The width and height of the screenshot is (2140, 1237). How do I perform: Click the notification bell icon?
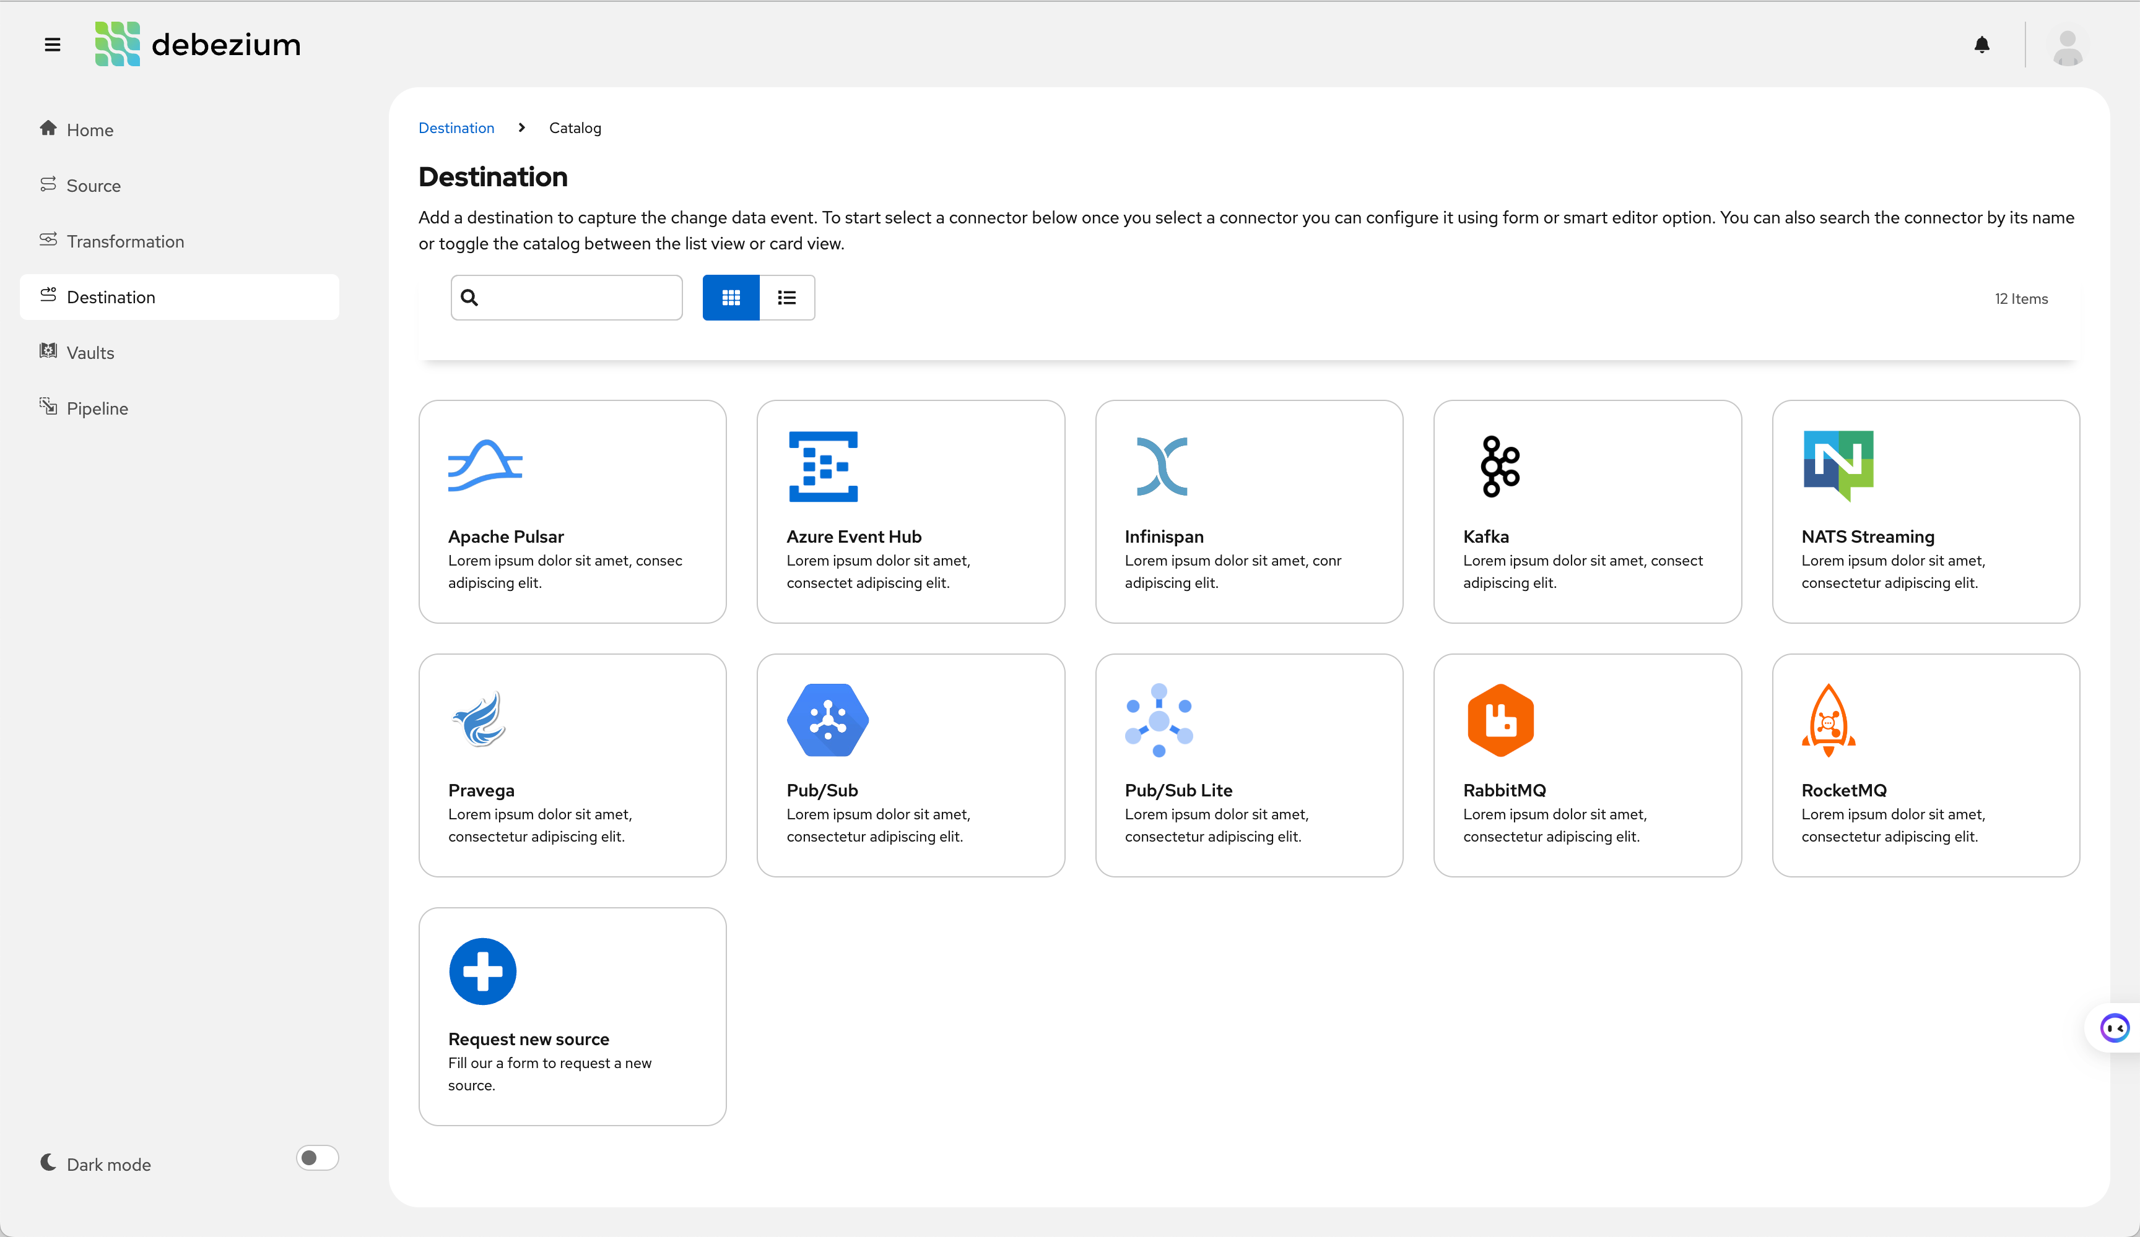(1982, 44)
